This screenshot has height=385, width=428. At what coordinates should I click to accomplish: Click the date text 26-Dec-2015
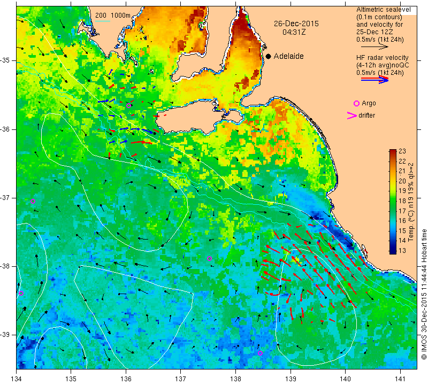point(296,24)
